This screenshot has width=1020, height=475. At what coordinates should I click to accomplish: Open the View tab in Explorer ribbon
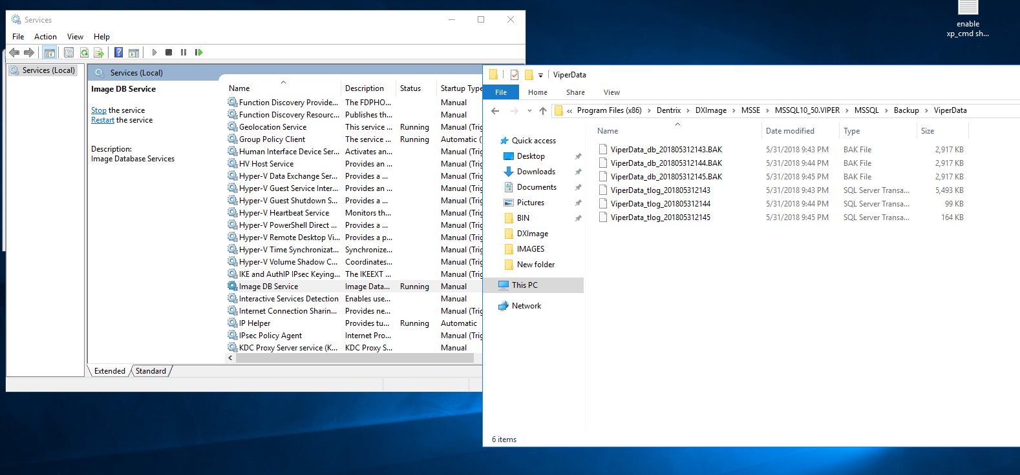pos(611,92)
